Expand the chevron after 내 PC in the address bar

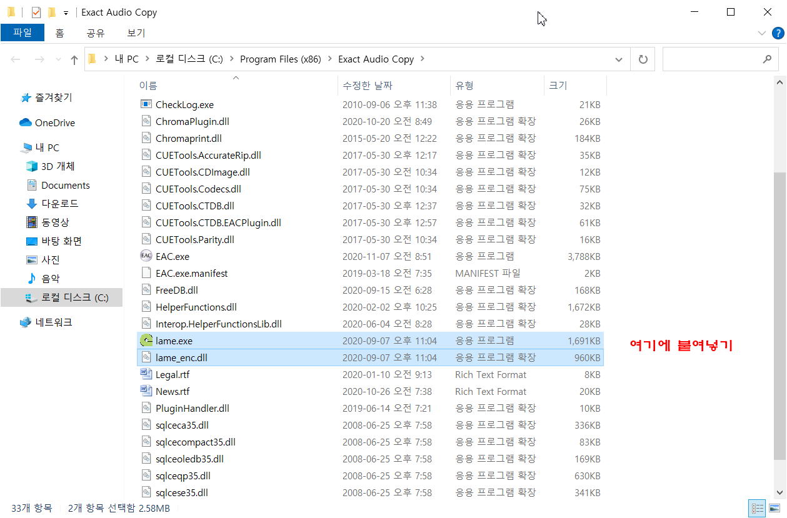[x=147, y=59]
